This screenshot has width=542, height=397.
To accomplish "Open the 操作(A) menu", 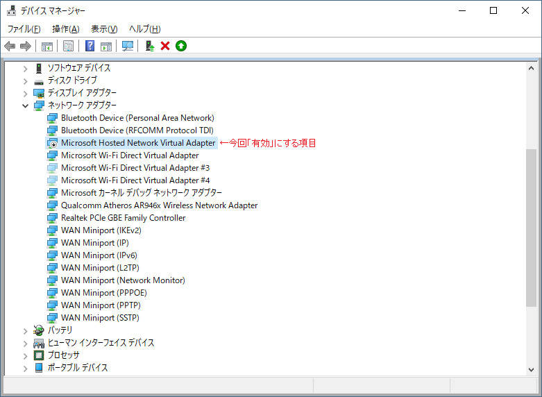I will coord(66,29).
